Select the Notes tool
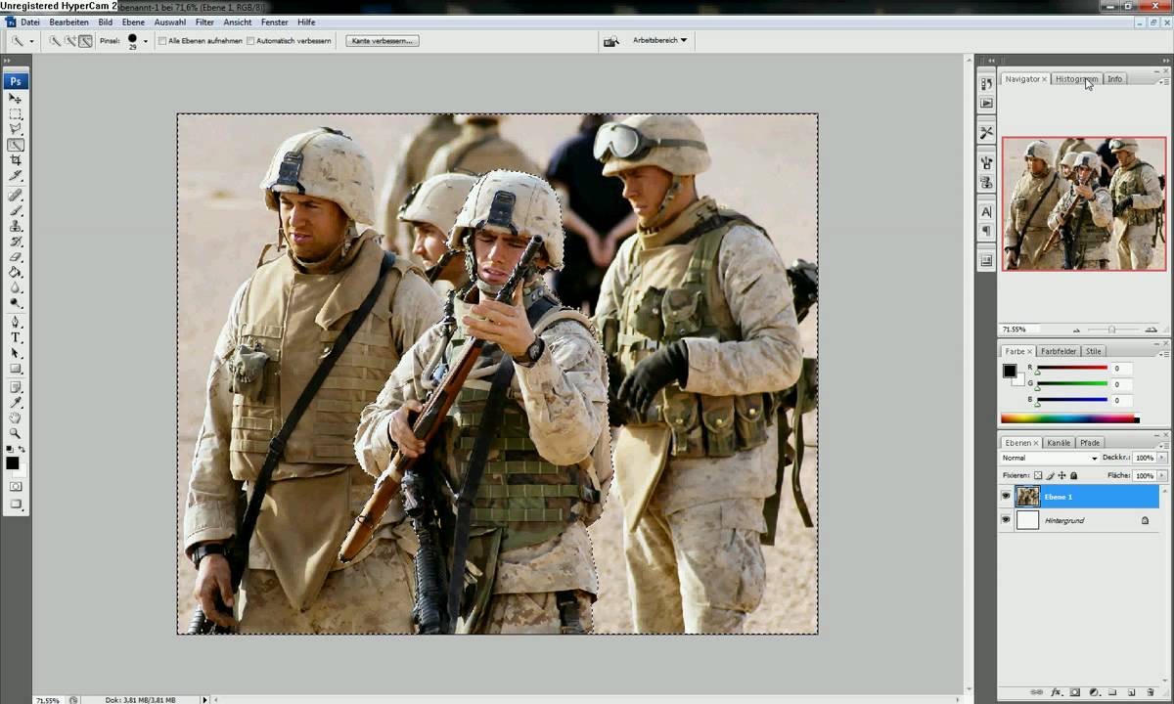 pos(16,387)
